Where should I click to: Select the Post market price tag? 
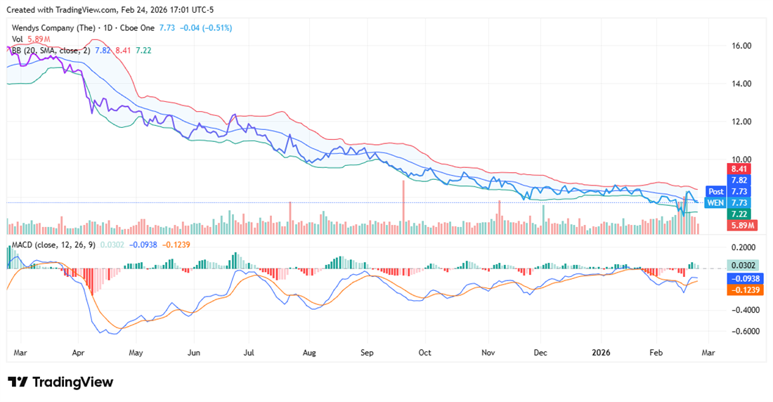tap(715, 191)
